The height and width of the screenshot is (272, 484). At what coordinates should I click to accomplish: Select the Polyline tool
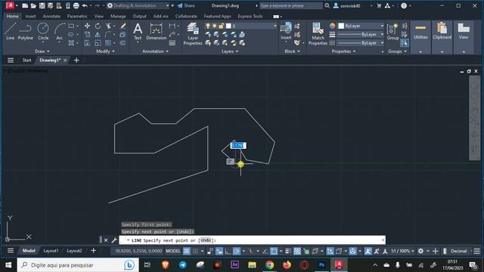(x=25, y=31)
